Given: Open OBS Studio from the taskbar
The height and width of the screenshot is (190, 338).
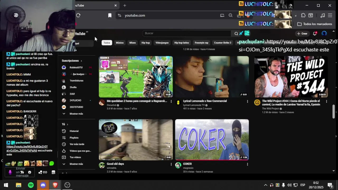Looking at the screenshot, I should (x=67, y=185).
